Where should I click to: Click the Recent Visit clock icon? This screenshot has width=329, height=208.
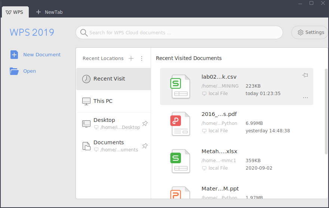(x=86, y=79)
